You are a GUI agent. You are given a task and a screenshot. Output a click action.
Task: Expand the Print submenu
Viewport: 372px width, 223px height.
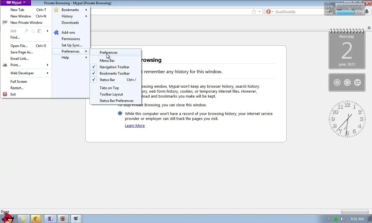click(26, 65)
